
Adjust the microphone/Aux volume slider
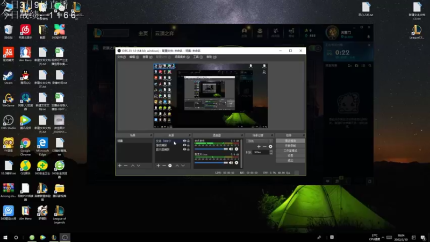click(x=211, y=163)
